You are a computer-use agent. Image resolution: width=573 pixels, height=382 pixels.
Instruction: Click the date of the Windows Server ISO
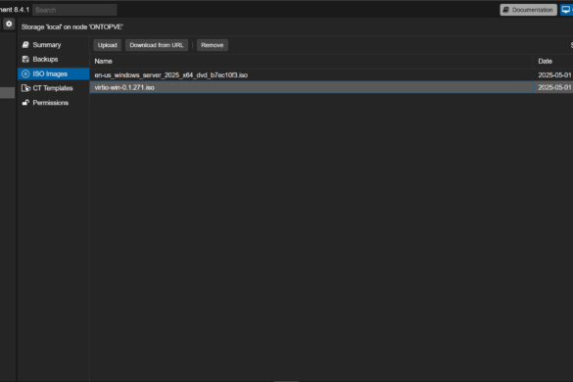[x=554, y=75]
